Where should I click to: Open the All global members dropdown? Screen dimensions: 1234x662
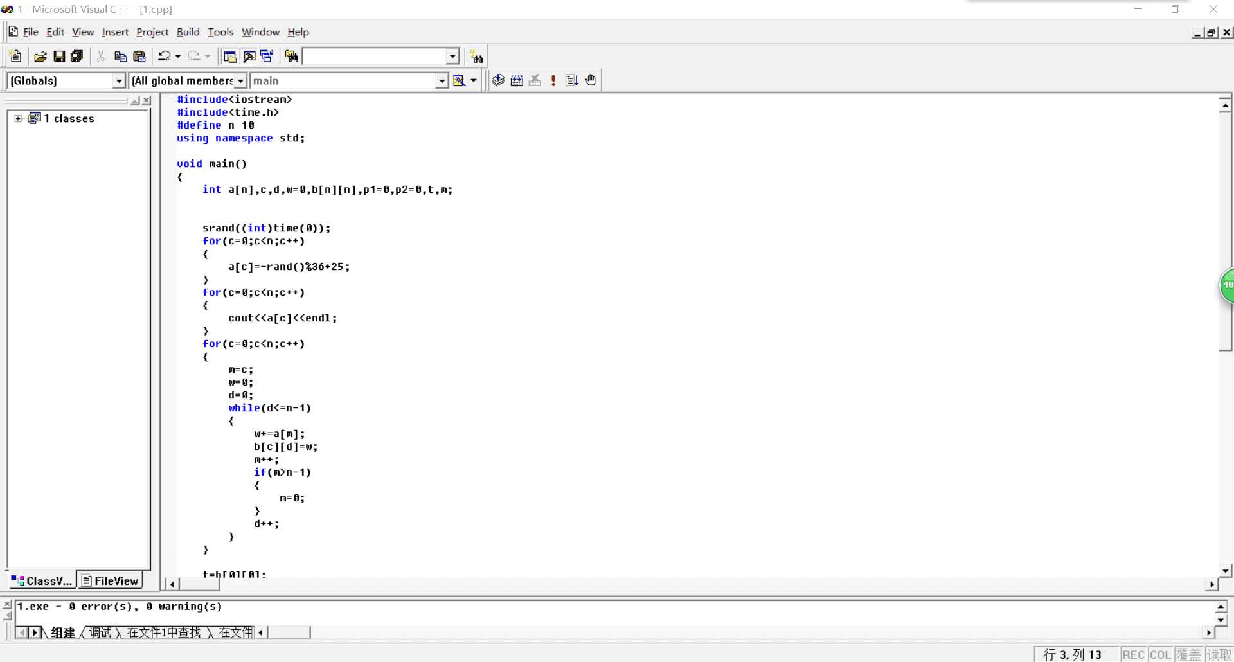coord(240,80)
